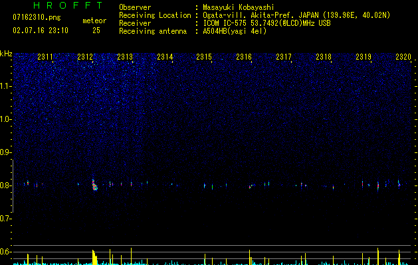418x265 pixels.
Task: Click the Receiving Location label
Action: (155, 15)
